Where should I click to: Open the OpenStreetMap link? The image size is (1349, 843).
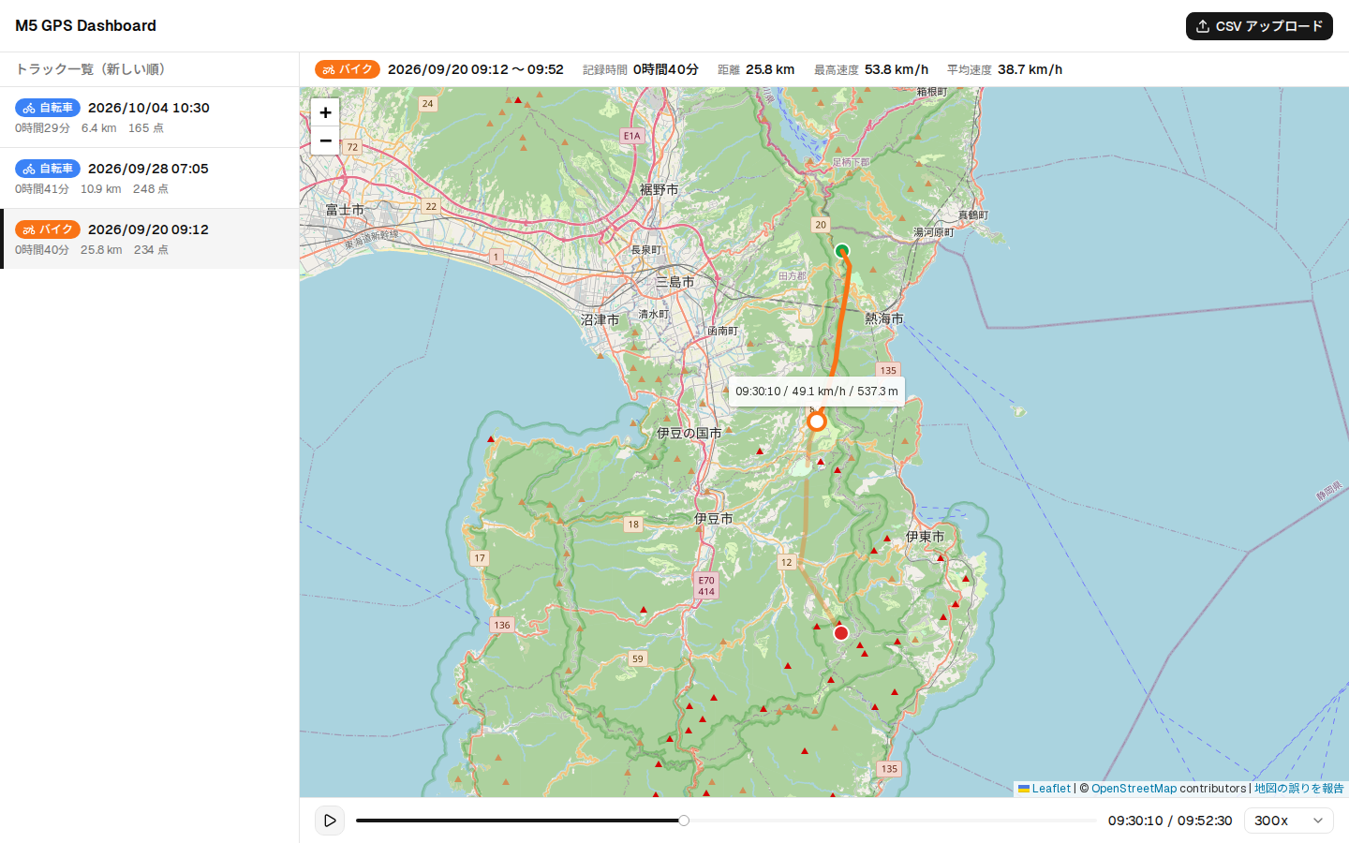coord(1134,789)
